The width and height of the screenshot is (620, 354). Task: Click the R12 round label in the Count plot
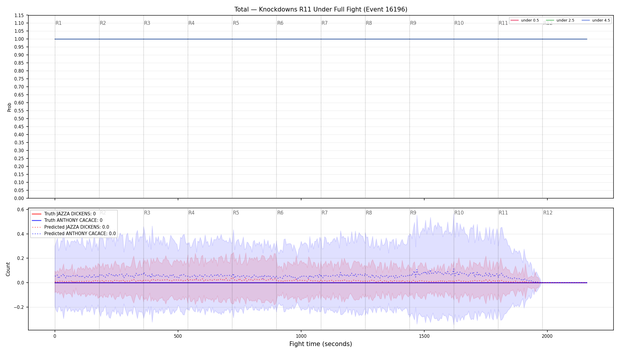point(548,213)
